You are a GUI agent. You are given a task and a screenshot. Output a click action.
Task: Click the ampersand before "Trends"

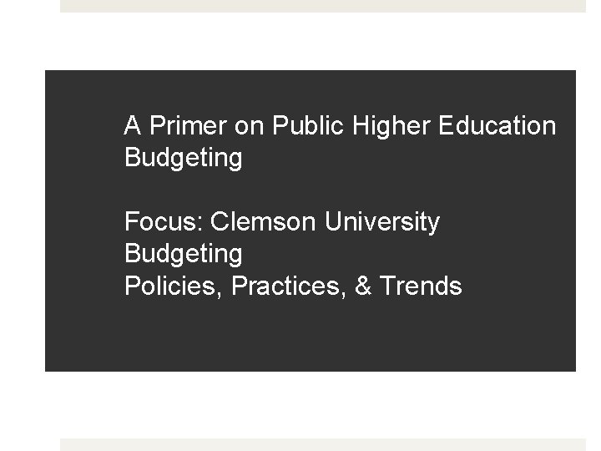[x=363, y=286]
